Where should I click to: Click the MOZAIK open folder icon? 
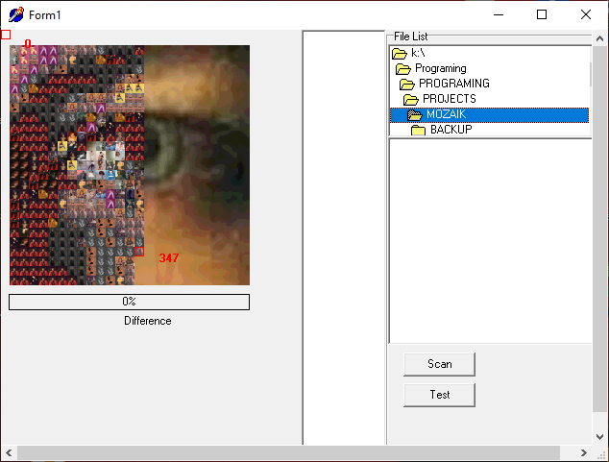coord(415,114)
